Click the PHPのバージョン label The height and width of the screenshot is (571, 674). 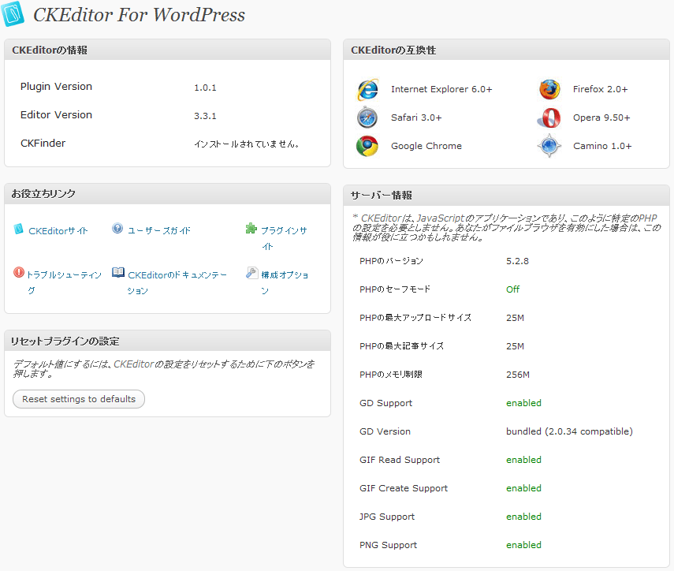391,261
